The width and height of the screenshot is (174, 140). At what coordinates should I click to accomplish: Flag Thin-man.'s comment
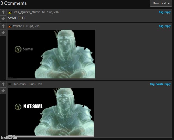click(x=152, y=84)
